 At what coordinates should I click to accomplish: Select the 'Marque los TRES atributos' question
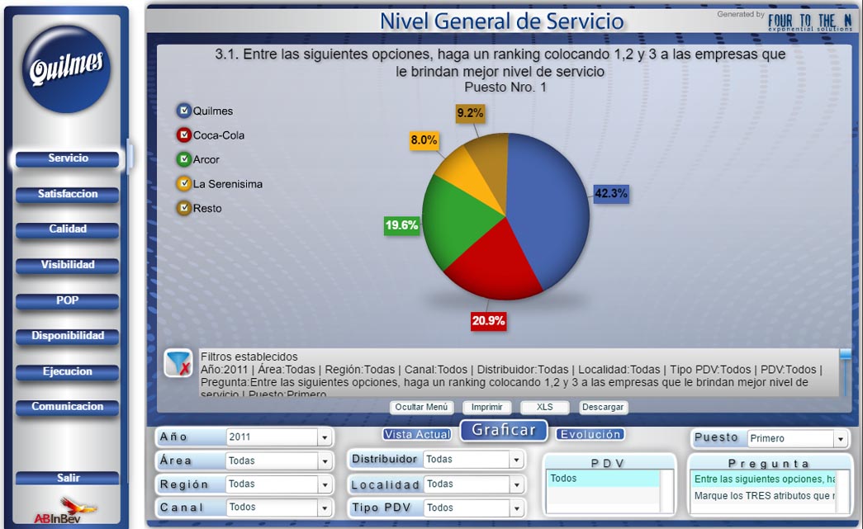pyautogui.click(x=764, y=495)
